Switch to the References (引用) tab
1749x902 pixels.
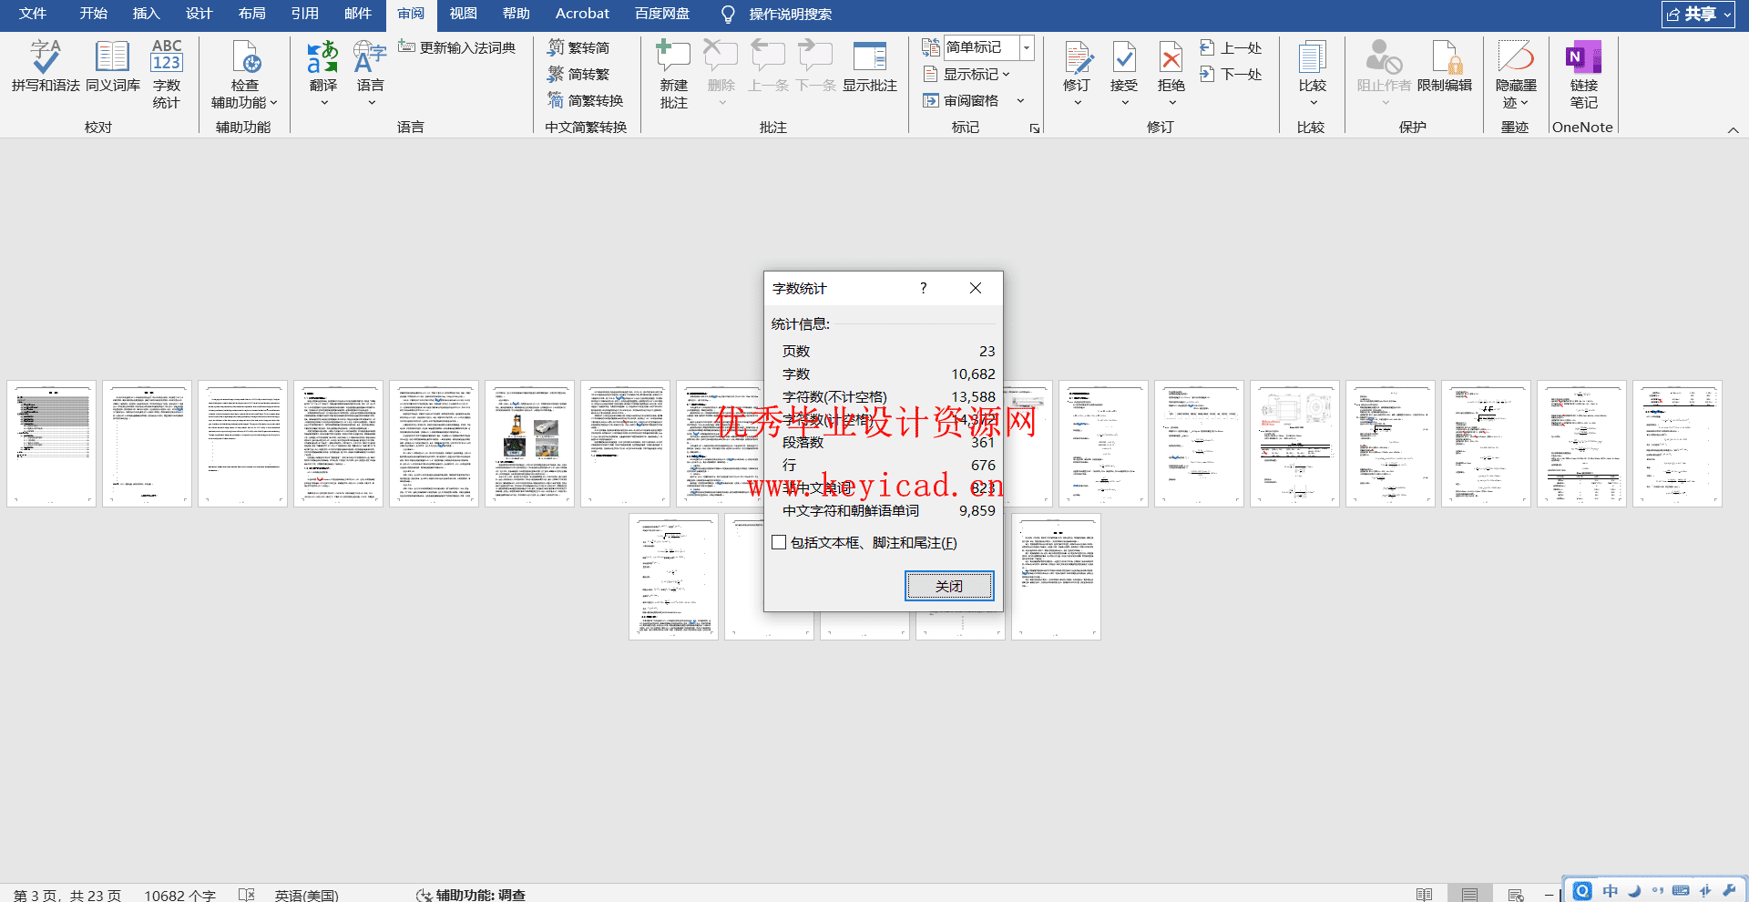coord(304,14)
